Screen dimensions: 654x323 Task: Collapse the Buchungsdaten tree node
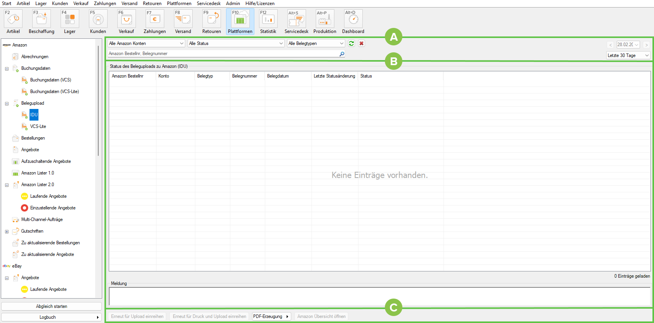7,69
